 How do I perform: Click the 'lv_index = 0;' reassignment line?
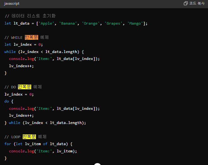(x=19, y=94)
